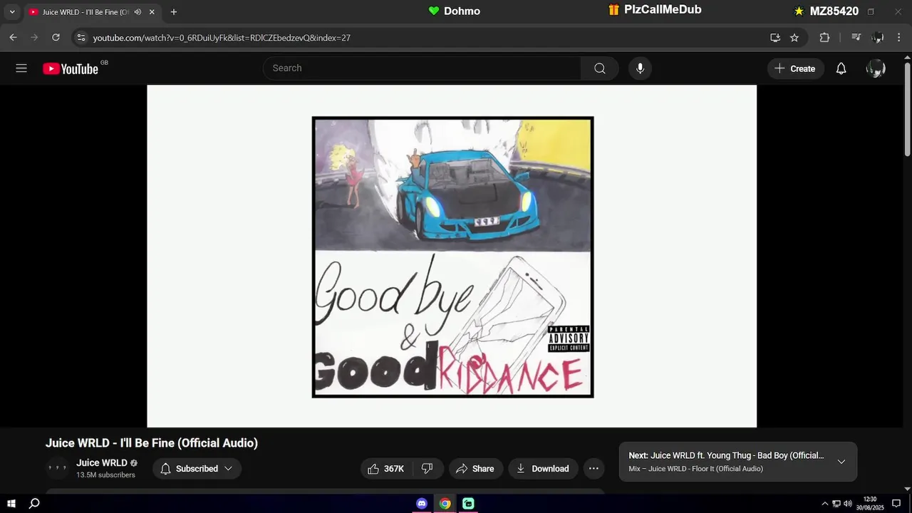Open the taskbar clock and date
The height and width of the screenshot is (513, 912).
pyautogui.click(x=870, y=504)
